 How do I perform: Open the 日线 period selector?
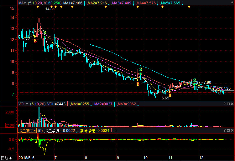click(6, 158)
